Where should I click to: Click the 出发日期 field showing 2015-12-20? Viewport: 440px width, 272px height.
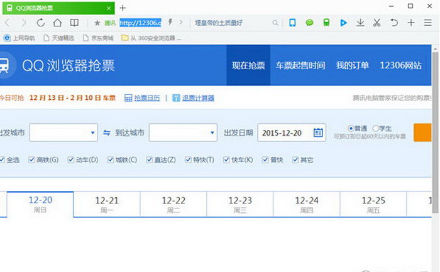pyautogui.click(x=292, y=133)
